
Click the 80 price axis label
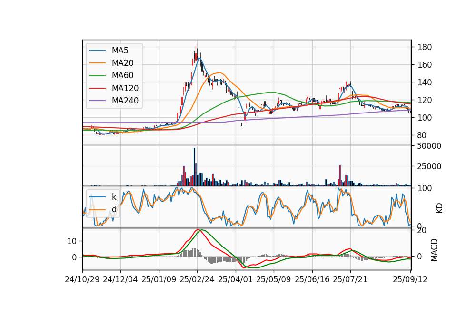tap(422, 135)
